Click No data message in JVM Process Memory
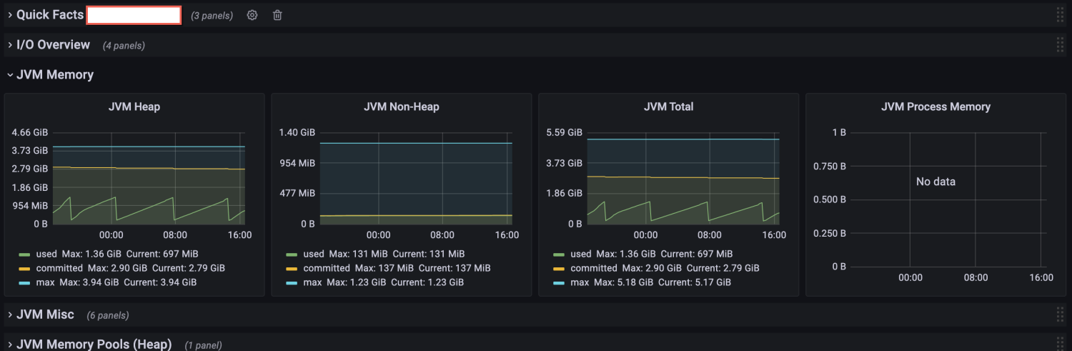 click(935, 182)
